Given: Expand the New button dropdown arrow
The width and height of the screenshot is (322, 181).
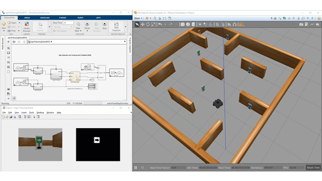Looking at the screenshot, I should [x=4, y=31].
